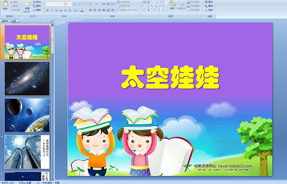Open Align Text (对齐文本) menu
This screenshot has width=287, height=184.
click(125, 6)
